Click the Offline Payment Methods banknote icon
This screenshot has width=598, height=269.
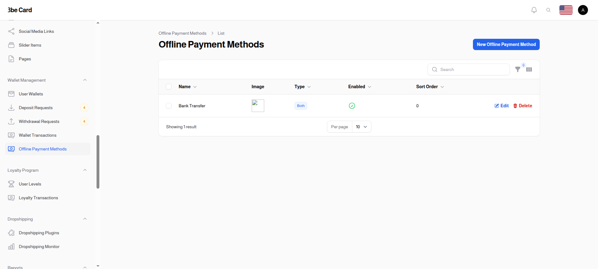(x=11, y=149)
